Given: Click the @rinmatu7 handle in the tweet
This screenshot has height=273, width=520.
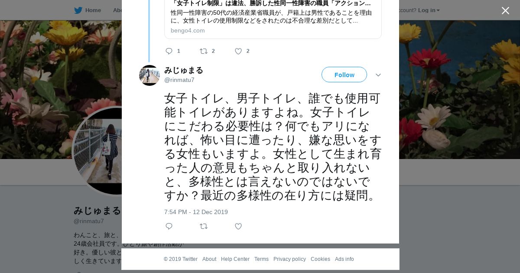Looking at the screenshot, I should (x=179, y=80).
